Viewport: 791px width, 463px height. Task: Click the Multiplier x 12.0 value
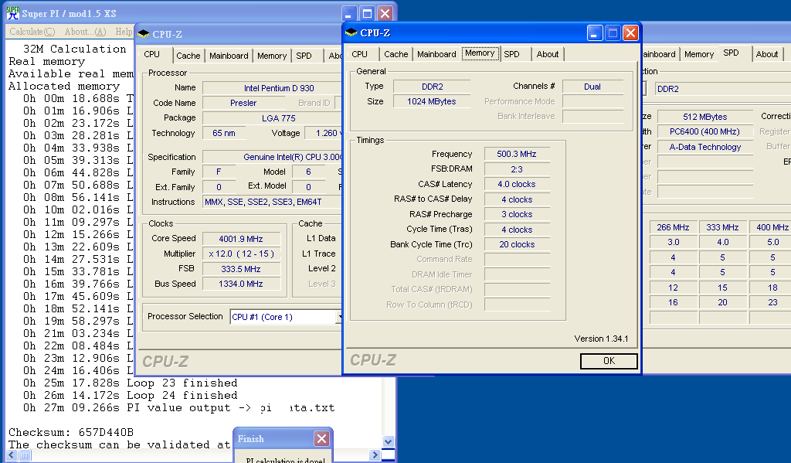[x=241, y=254]
